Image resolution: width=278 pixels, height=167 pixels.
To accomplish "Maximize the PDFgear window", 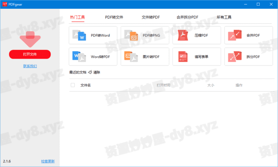I will (x=258, y=4).
